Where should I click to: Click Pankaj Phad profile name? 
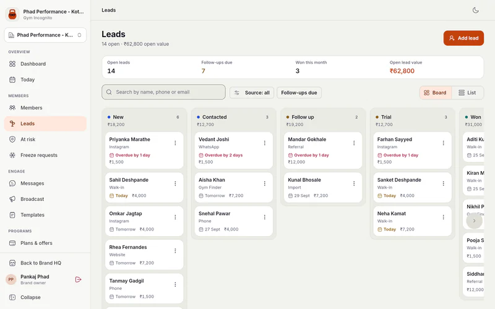35,276
